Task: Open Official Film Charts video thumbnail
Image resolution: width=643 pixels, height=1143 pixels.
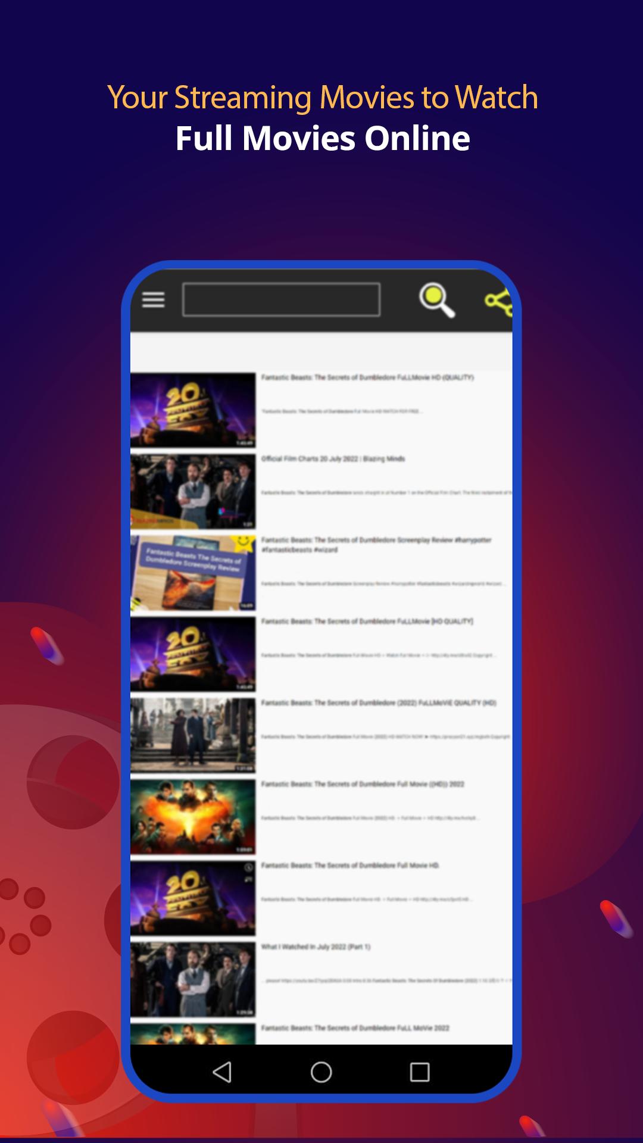Action: pyautogui.click(x=193, y=491)
